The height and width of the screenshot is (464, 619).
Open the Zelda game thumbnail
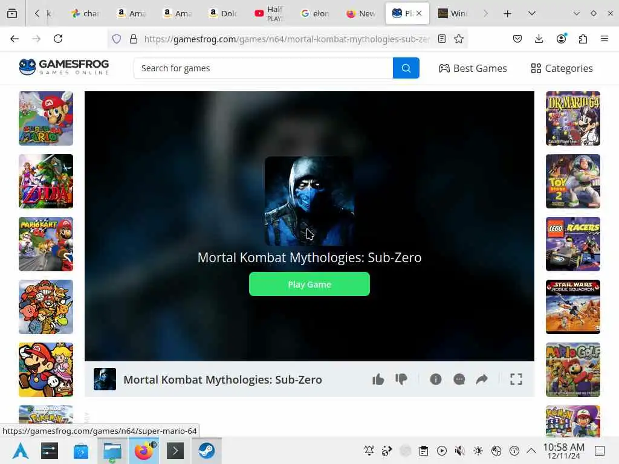click(46, 181)
